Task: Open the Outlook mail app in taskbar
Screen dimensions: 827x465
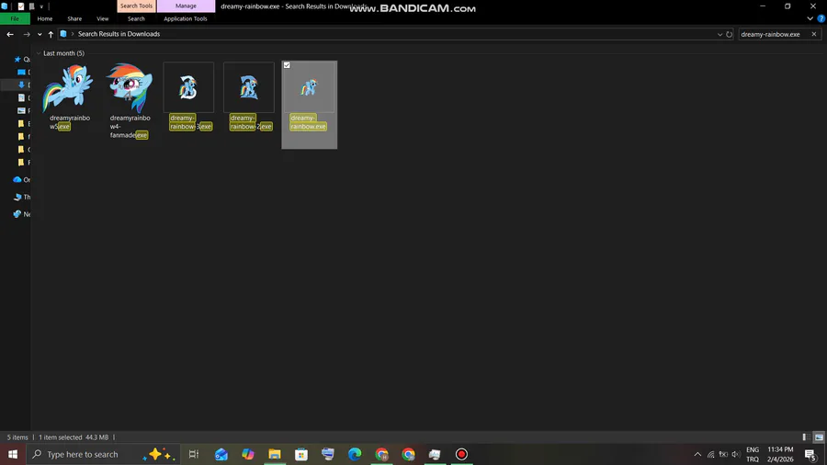Action: [221, 454]
